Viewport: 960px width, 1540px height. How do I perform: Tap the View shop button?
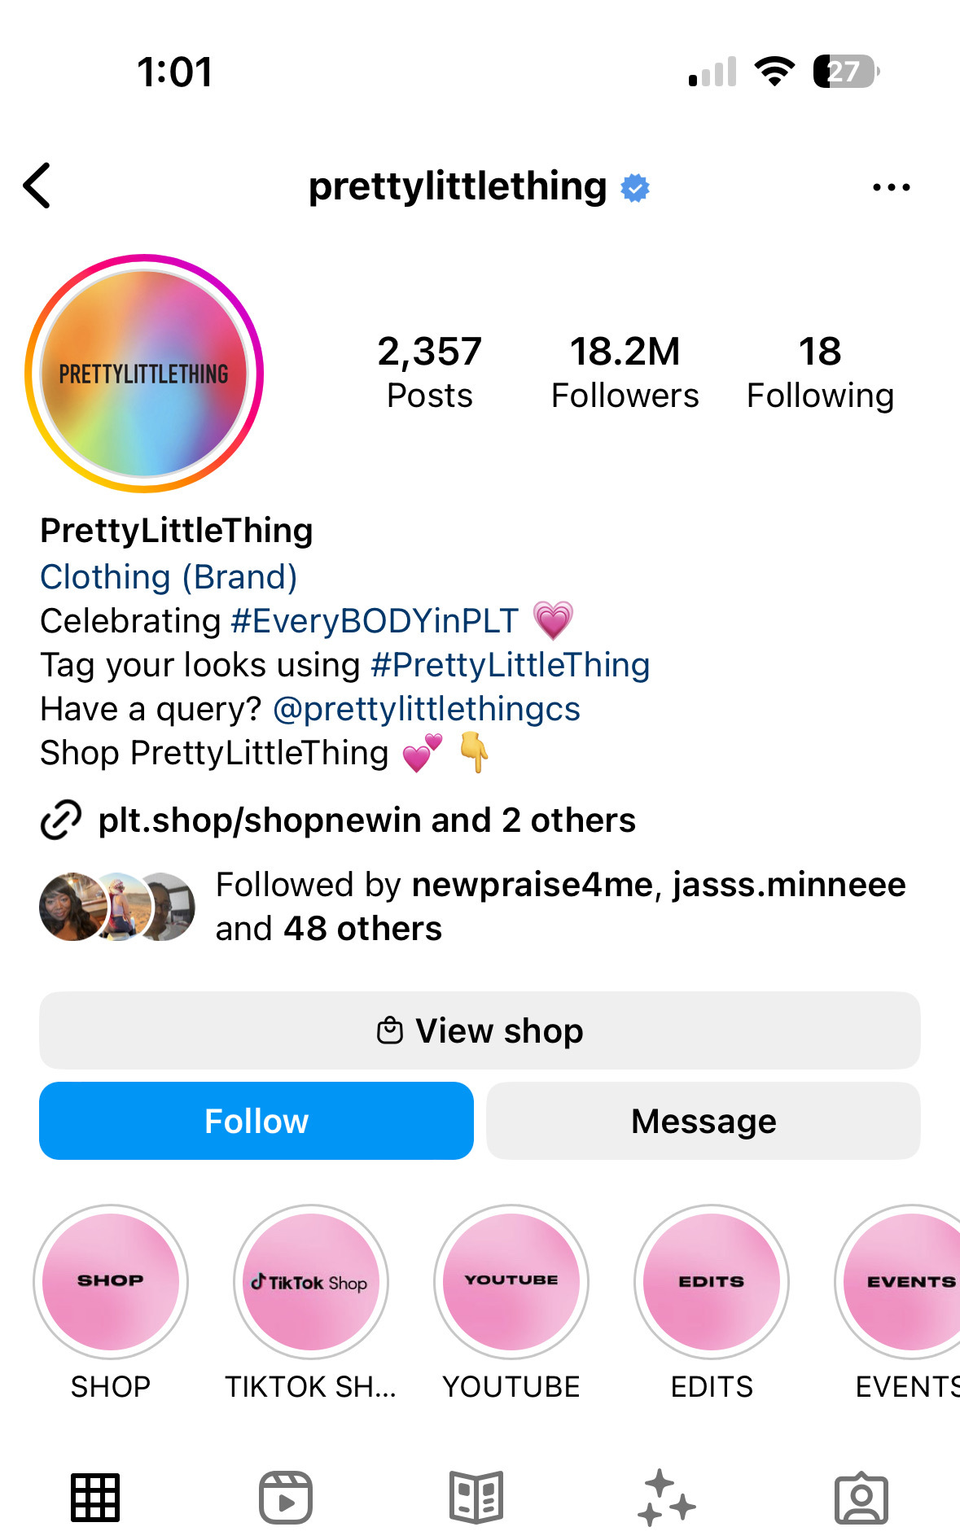coord(480,1030)
